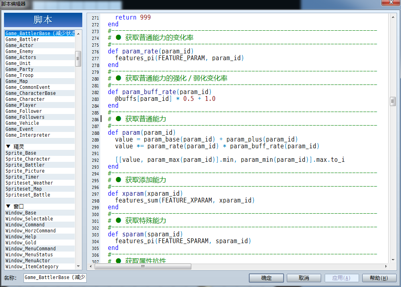Select the Game_Battler script

coord(40,39)
